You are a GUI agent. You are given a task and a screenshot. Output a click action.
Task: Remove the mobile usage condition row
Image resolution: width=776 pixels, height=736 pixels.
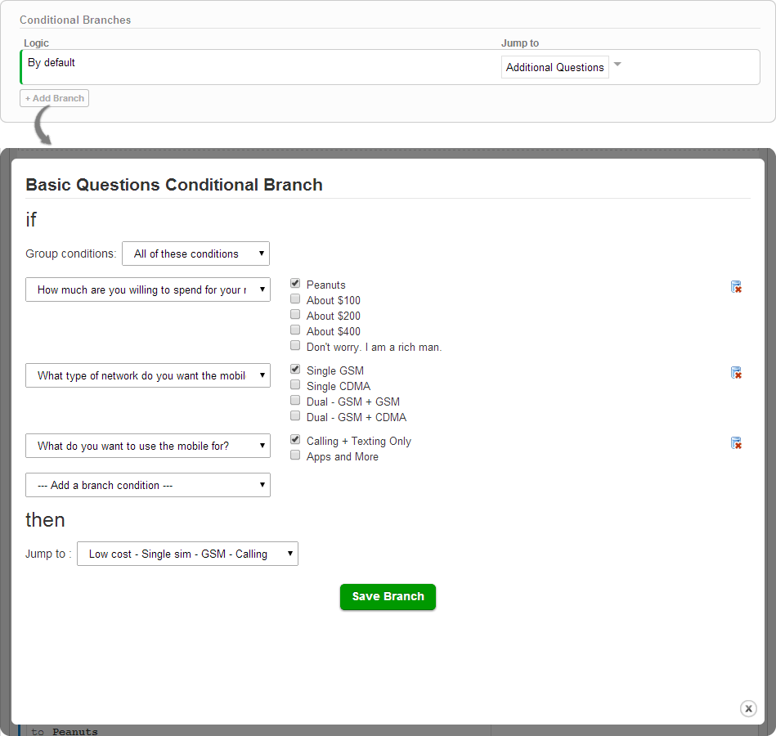(x=736, y=443)
